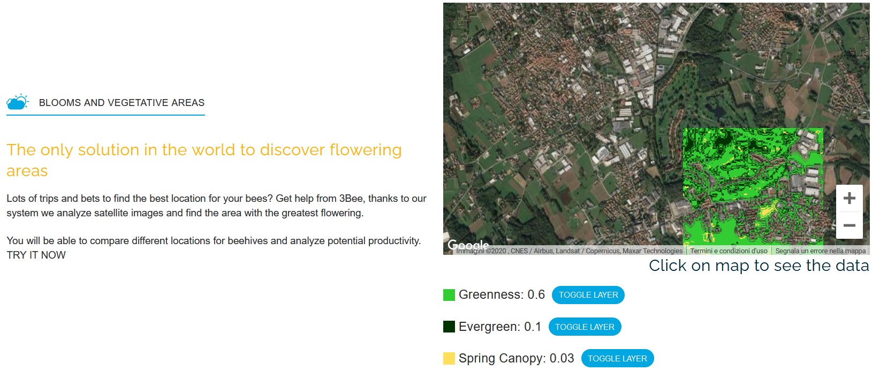Click the 'Click on map to see the data' text
The width and height of the screenshot is (872, 378).
(759, 266)
